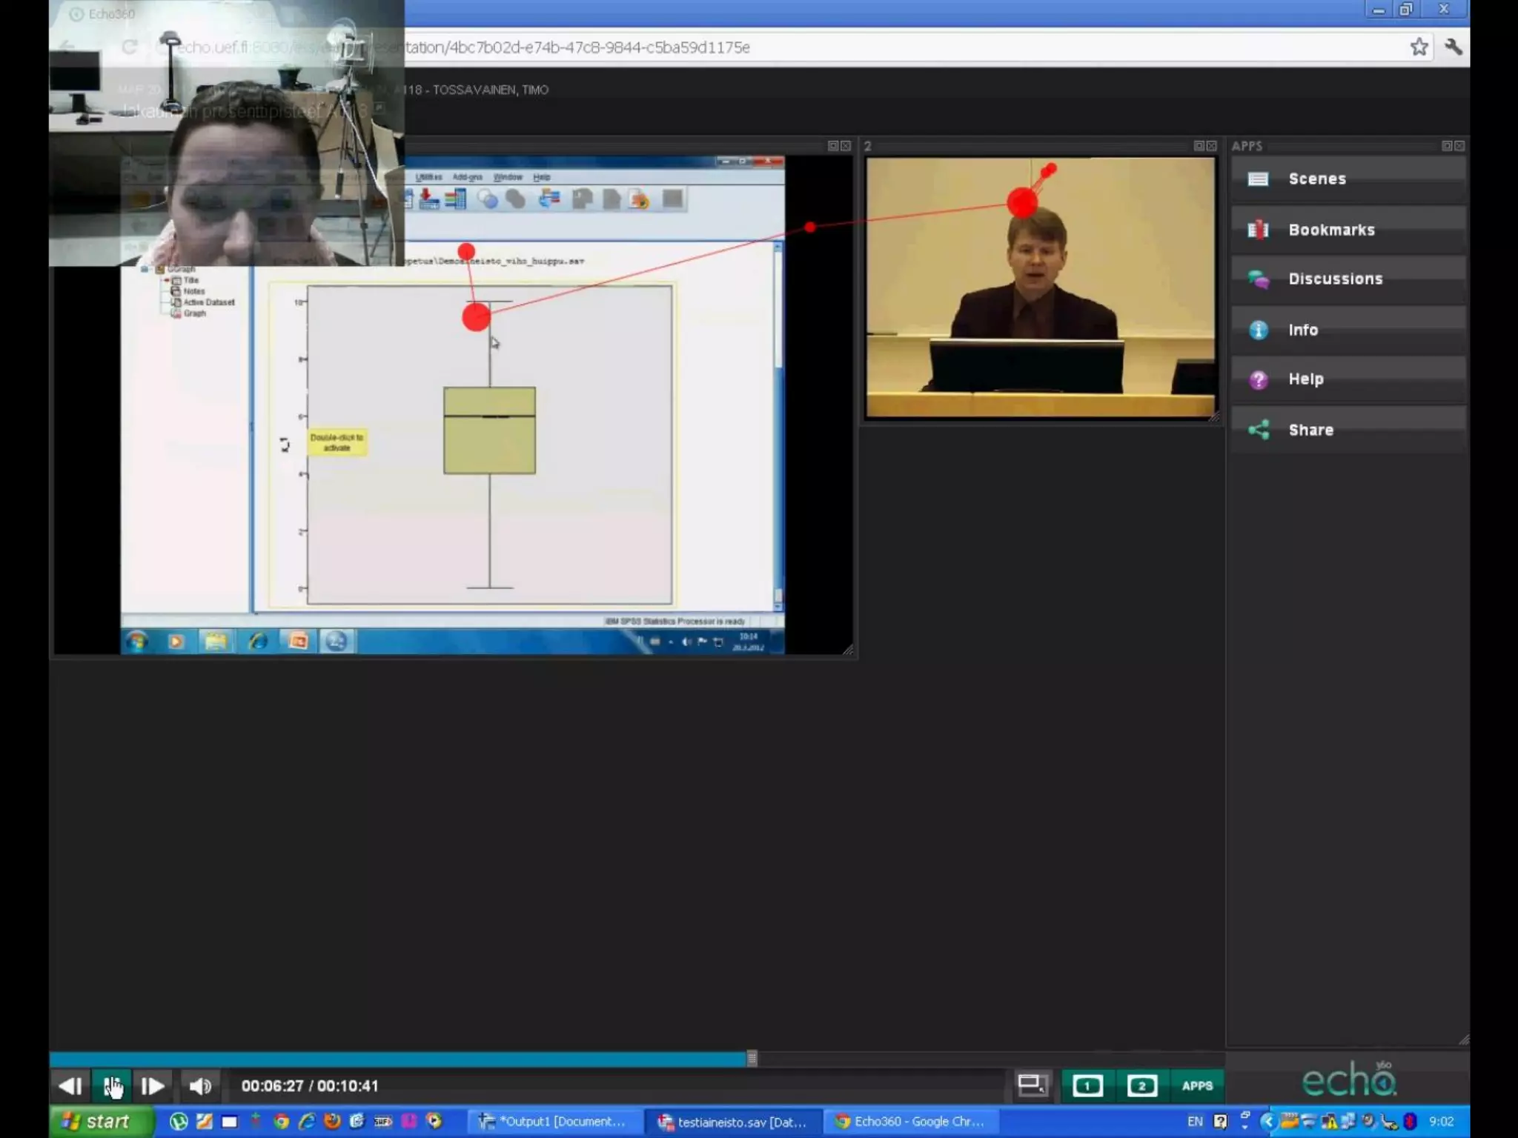
Task: Pause playback with the pause button
Action: click(x=112, y=1086)
